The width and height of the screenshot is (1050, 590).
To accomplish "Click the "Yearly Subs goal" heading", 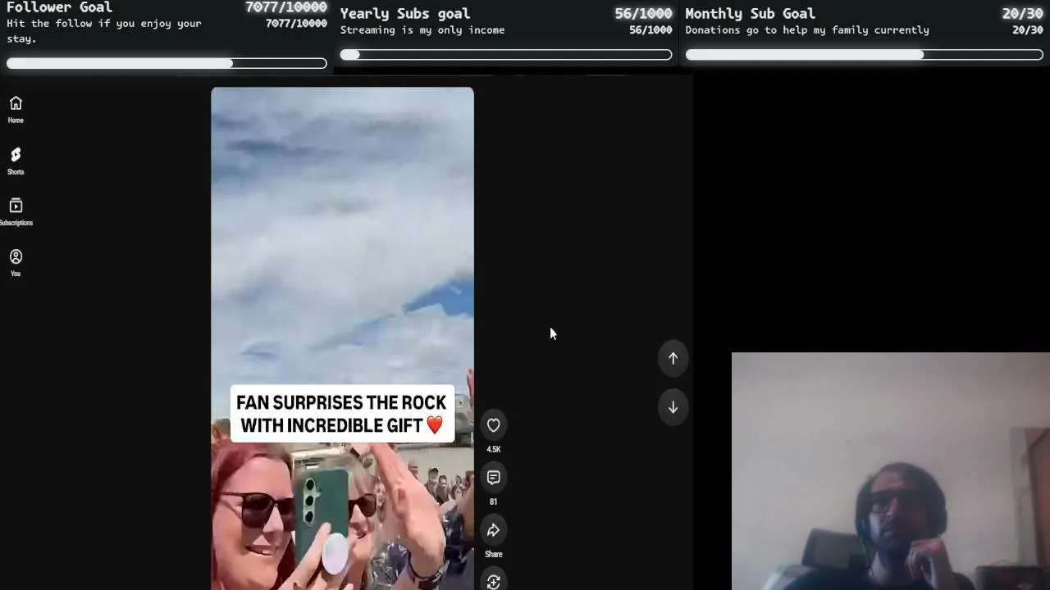I will 405,13.
